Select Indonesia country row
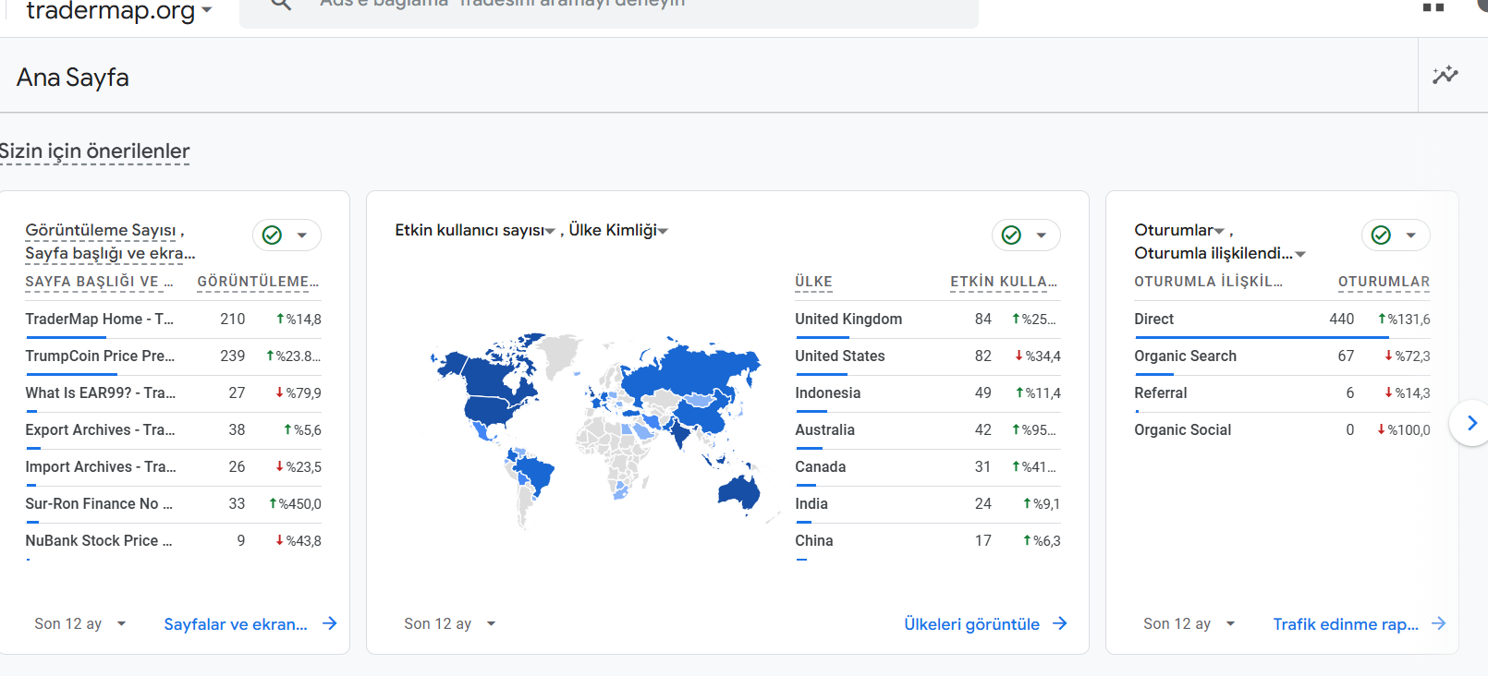Viewport: 1488px width, 676px height. pyautogui.click(x=927, y=393)
